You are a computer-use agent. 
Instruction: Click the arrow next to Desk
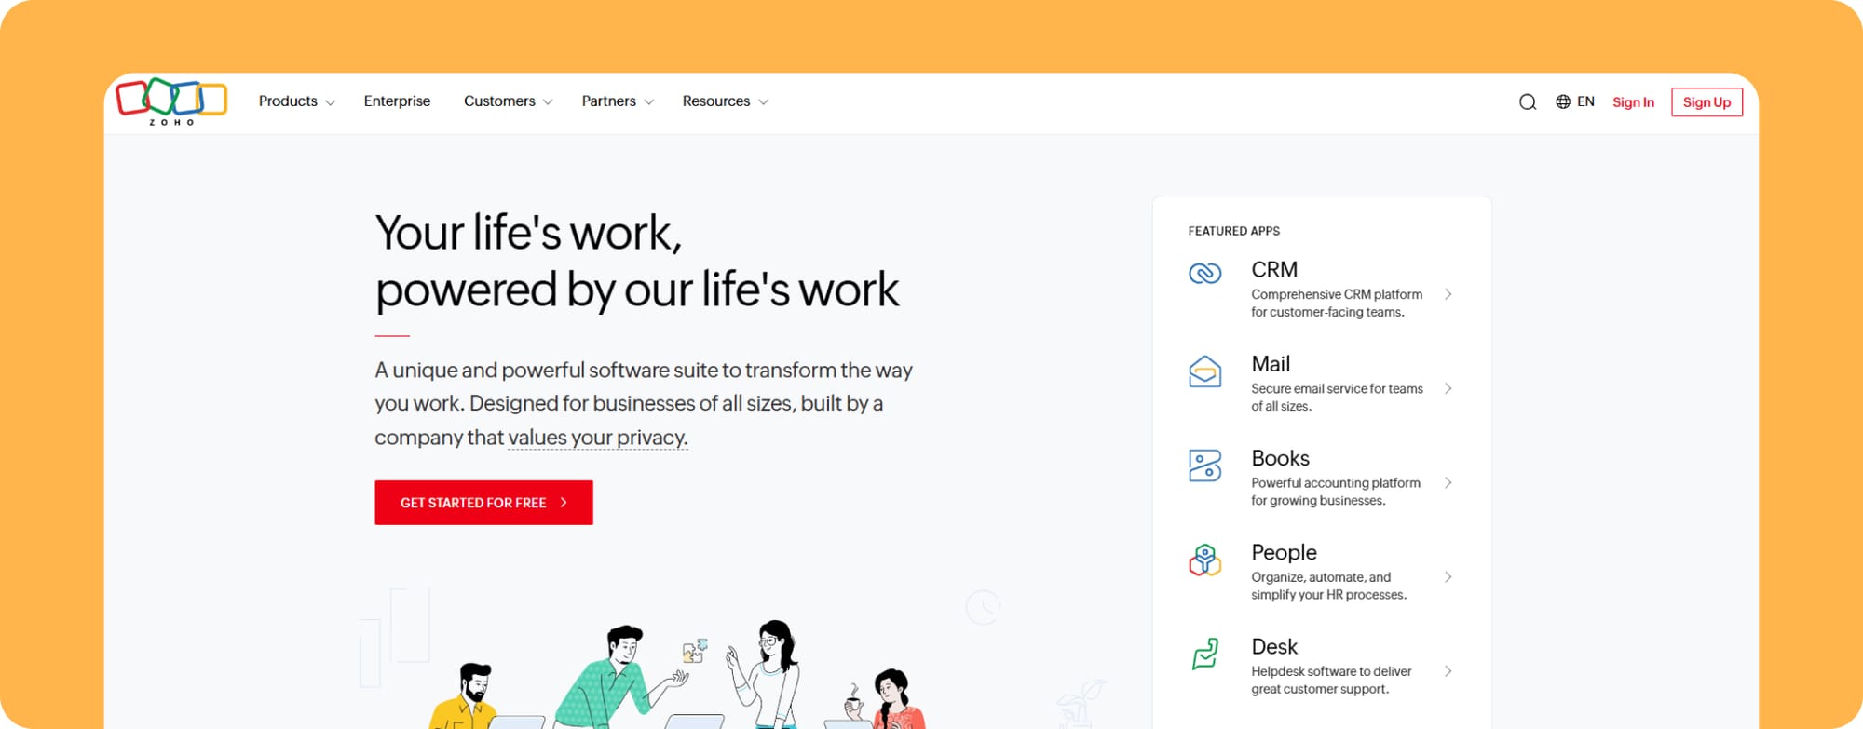point(1448,671)
